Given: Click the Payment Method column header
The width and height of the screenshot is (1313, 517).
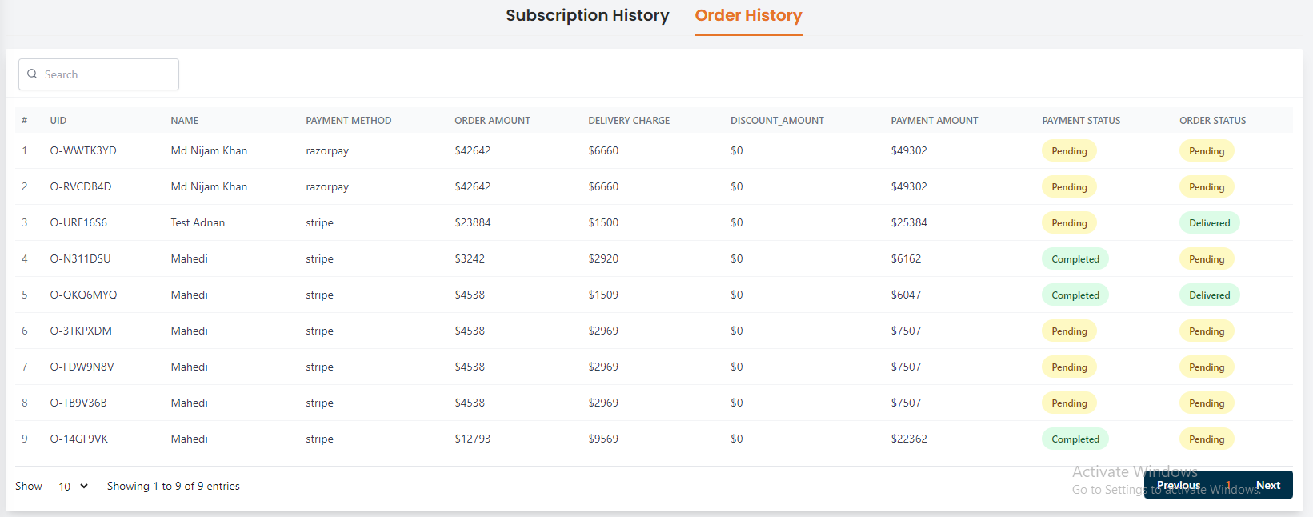Looking at the screenshot, I should (348, 121).
